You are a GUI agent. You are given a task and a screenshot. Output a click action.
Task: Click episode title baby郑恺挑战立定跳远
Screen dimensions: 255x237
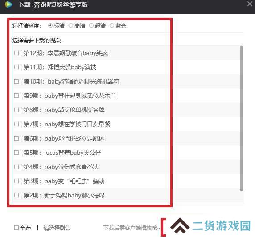tap(74, 139)
